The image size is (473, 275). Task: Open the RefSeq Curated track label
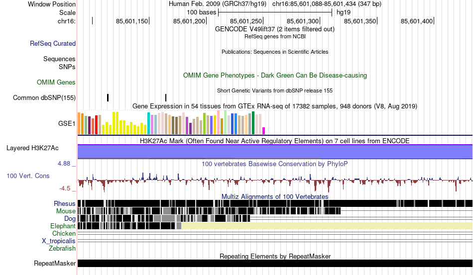pyautogui.click(x=52, y=43)
